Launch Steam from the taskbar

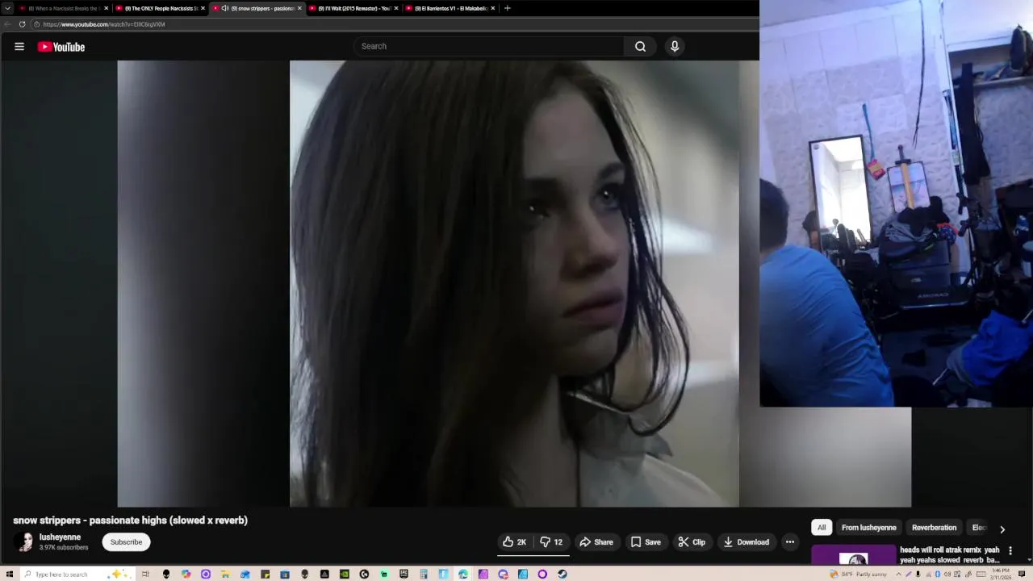pyautogui.click(x=563, y=575)
